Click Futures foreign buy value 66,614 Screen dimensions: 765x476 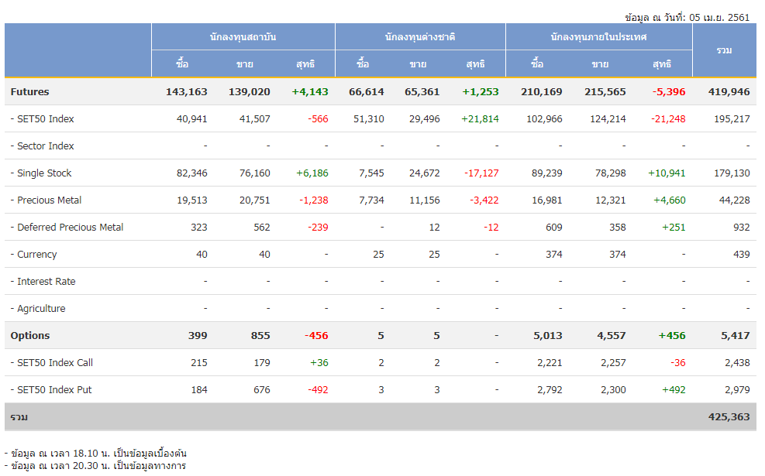point(367,91)
